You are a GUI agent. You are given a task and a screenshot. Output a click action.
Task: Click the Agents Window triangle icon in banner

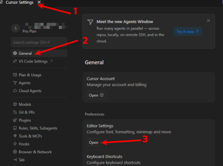[90, 22]
